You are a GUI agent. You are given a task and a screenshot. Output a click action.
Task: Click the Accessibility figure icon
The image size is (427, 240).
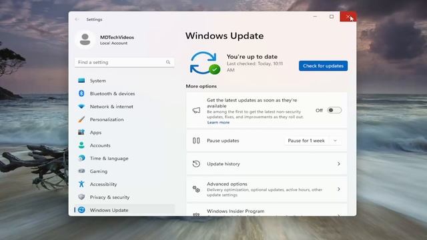(81, 184)
